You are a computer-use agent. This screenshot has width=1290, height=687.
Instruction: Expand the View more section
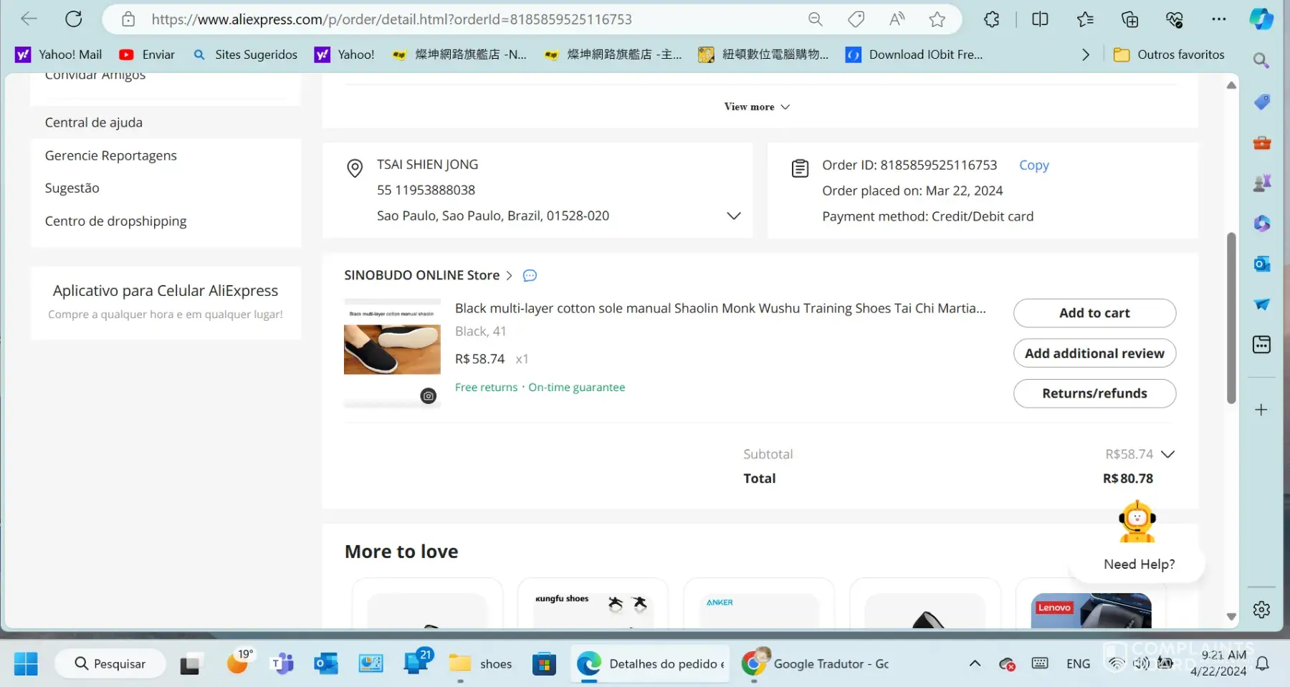tap(757, 107)
